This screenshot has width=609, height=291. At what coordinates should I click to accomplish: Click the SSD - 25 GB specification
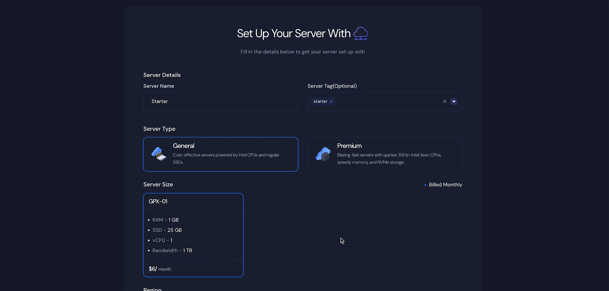pyautogui.click(x=167, y=230)
